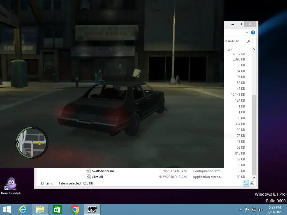Click the 11/8/2017 4:01 AM date cell
Viewport: 287px width, 215px height.
[173, 171]
